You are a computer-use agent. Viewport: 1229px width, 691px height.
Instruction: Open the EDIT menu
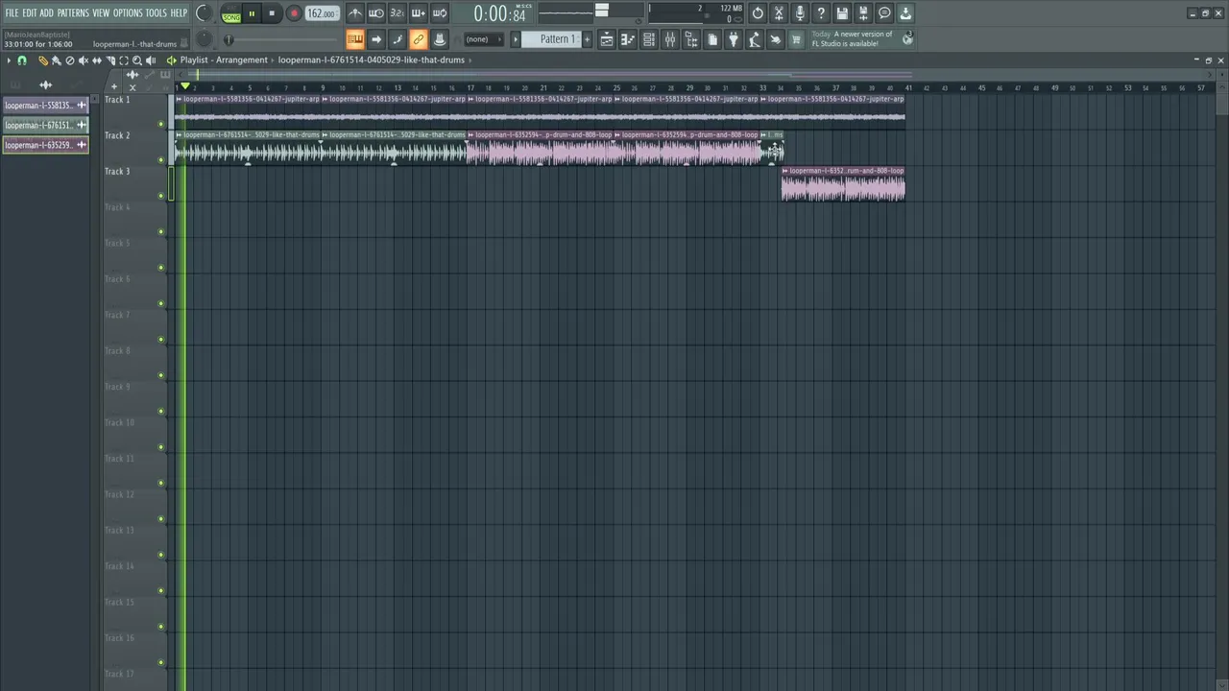click(30, 13)
